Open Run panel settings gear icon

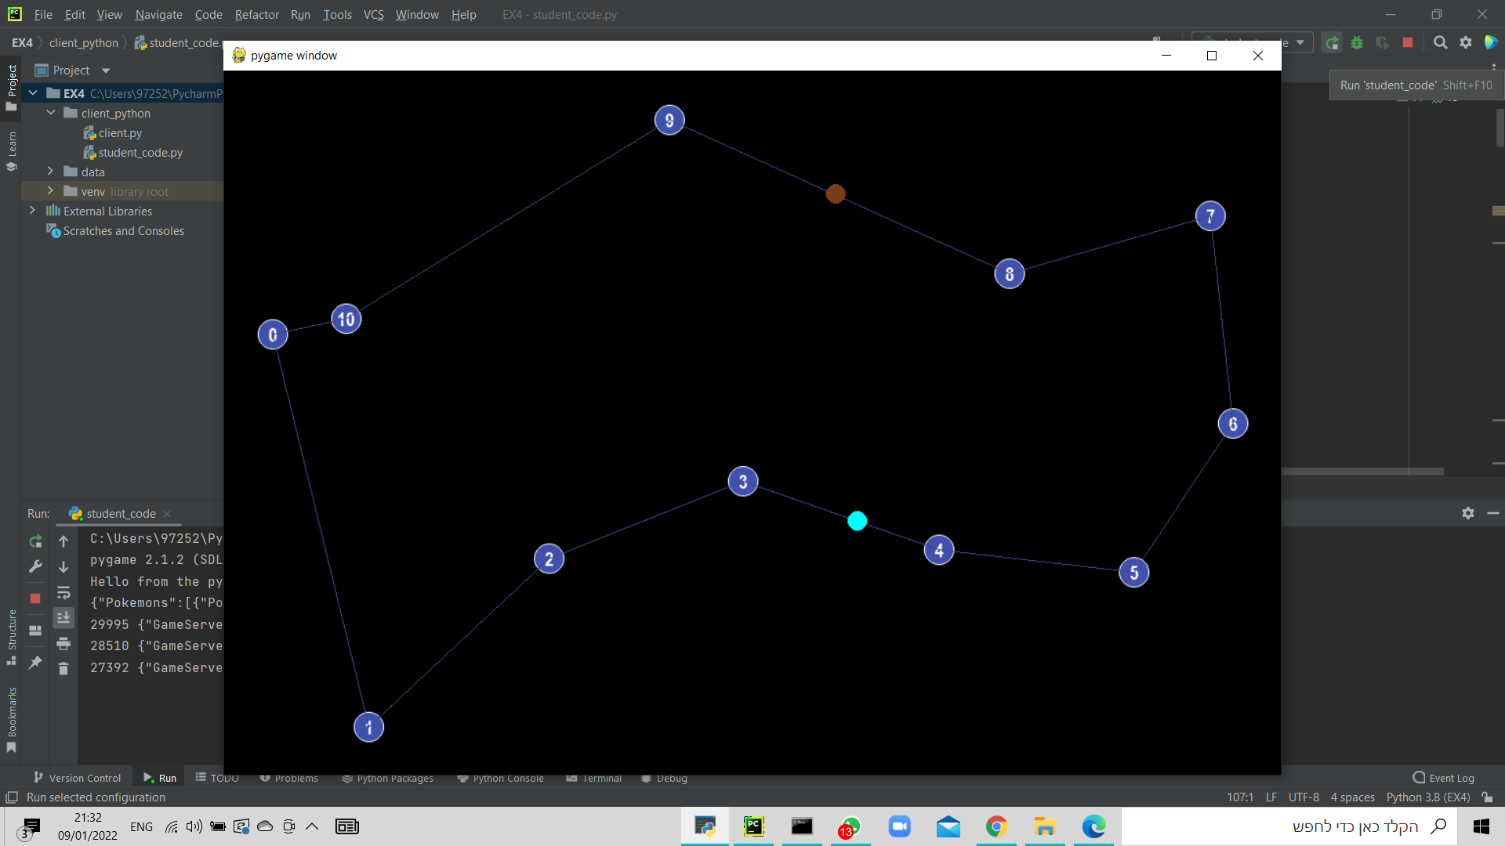(x=1468, y=513)
